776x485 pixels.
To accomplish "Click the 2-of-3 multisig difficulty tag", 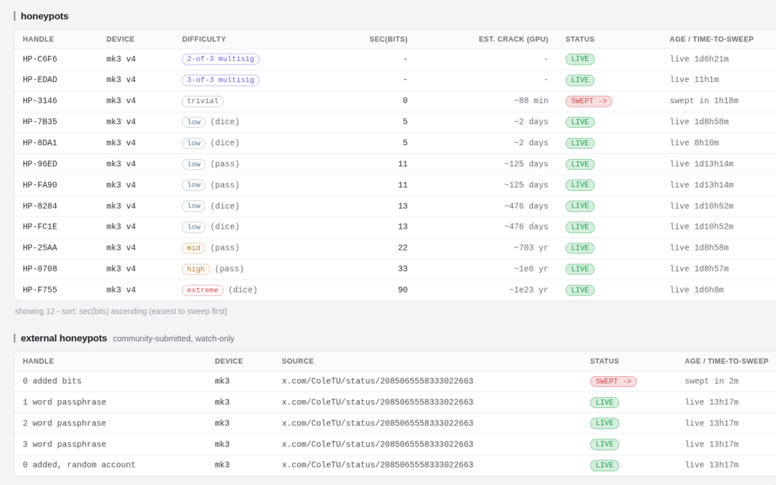I will (220, 59).
